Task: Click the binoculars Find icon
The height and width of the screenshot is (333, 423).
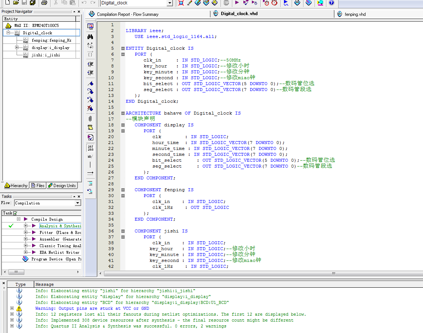Action: pos(90,37)
